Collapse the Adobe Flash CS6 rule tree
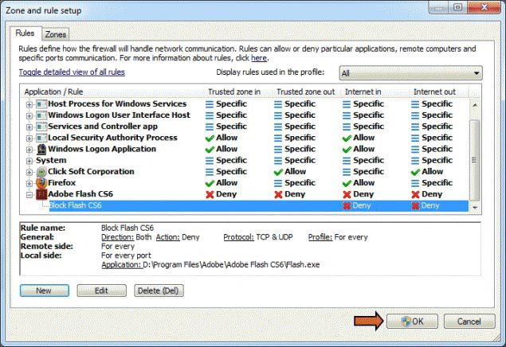This screenshot has width=506, height=347. [x=30, y=194]
